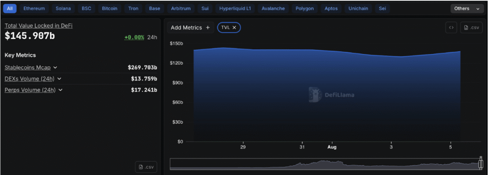Open the Sei chain tab
The width and height of the screenshot is (488, 175).
pyautogui.click(x=382, y=9)
